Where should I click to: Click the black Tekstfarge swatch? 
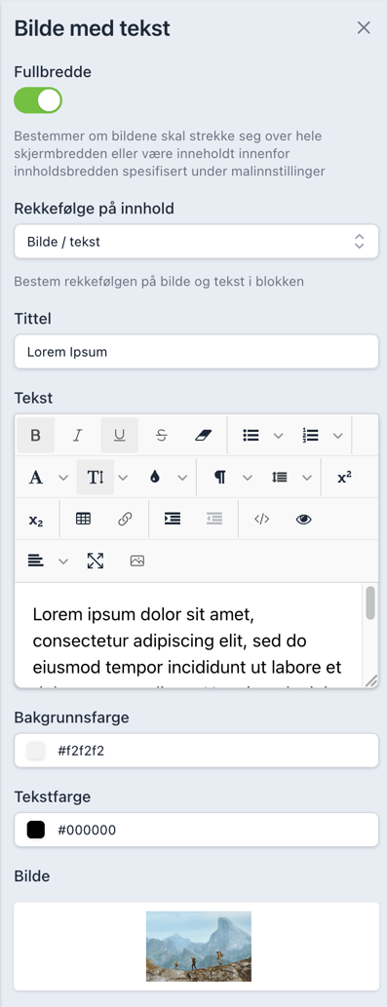coord(36,830)
